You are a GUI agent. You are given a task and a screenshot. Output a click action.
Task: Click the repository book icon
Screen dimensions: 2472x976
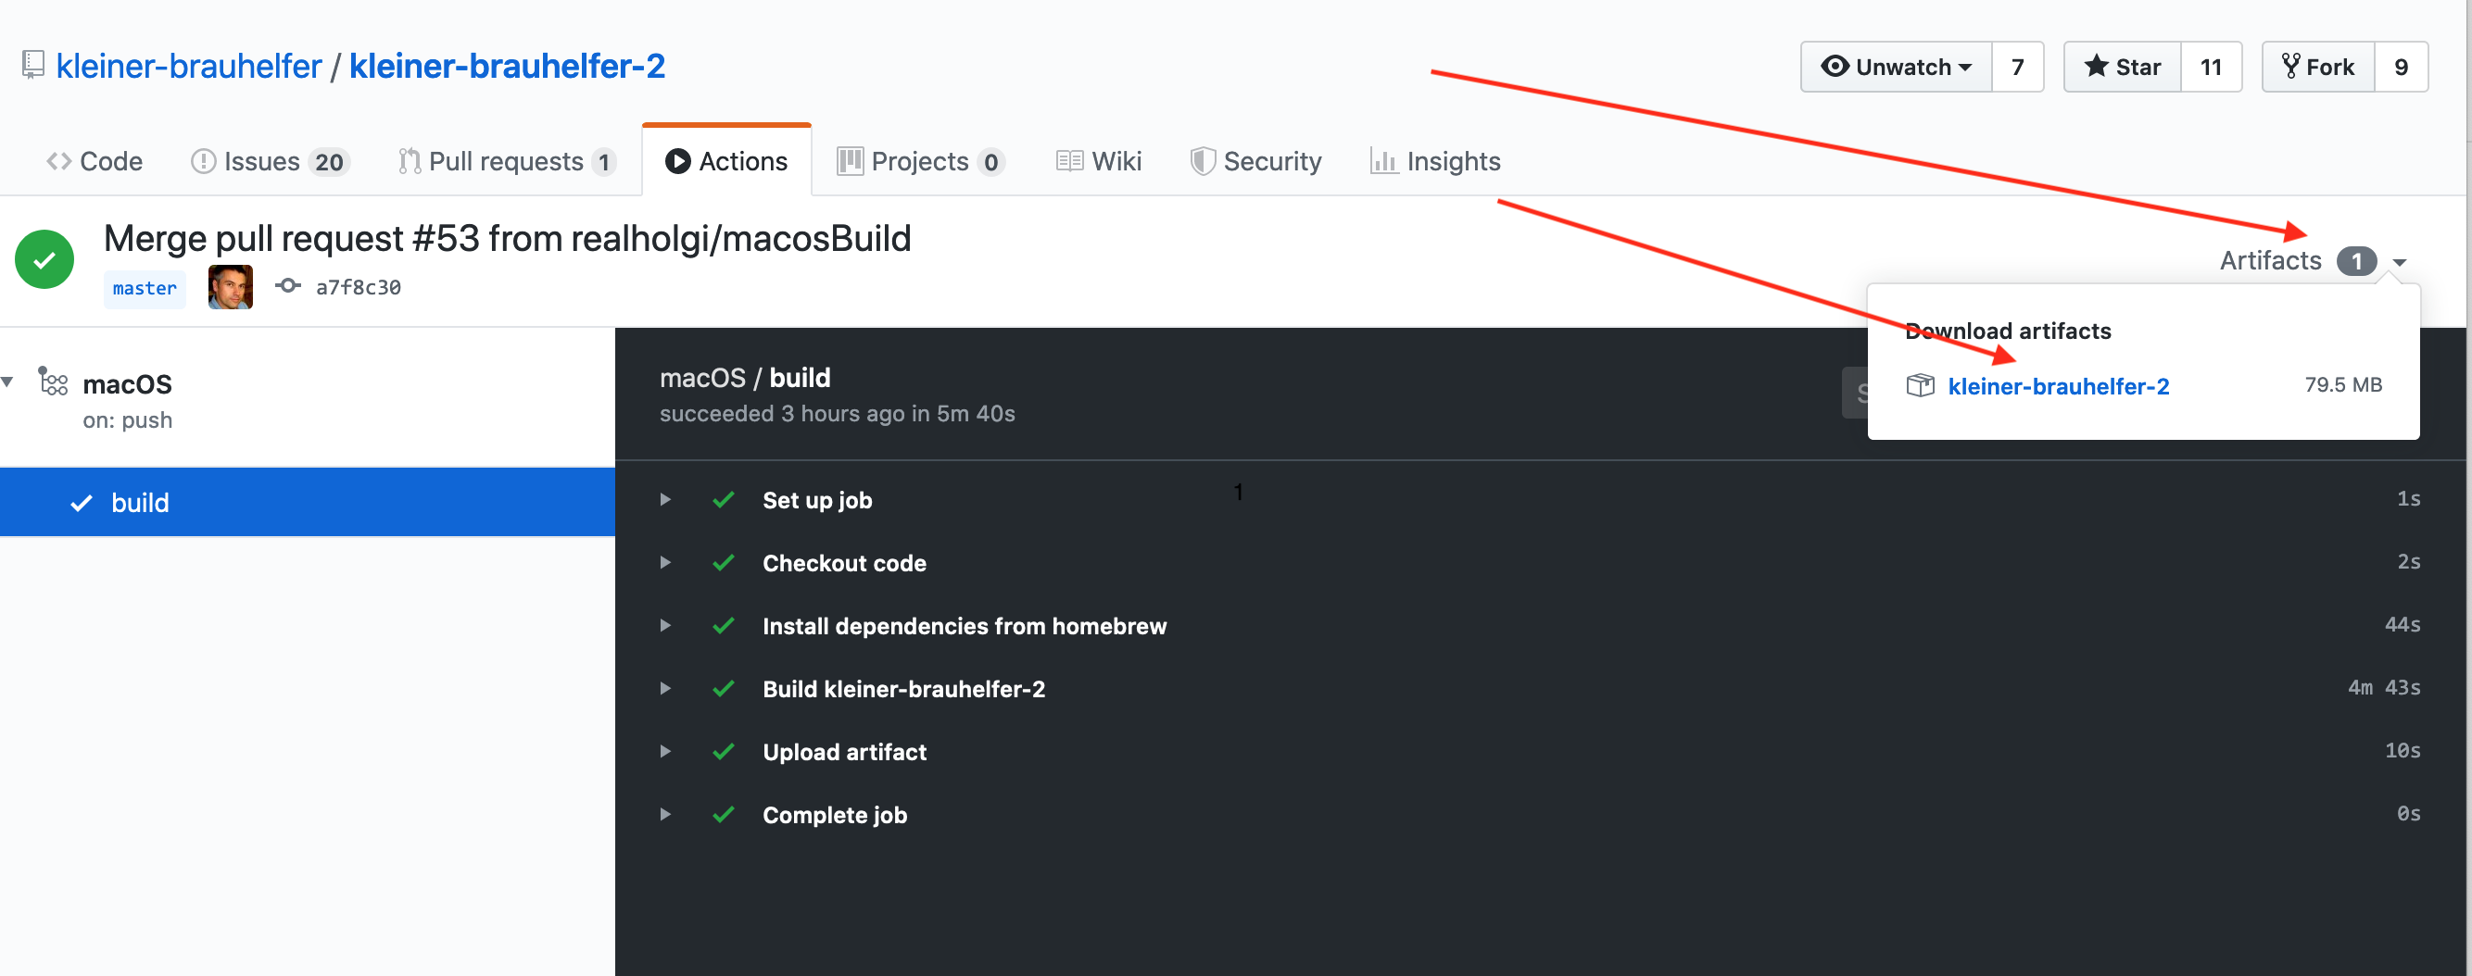pyautogui.click(x=32, y=65)
